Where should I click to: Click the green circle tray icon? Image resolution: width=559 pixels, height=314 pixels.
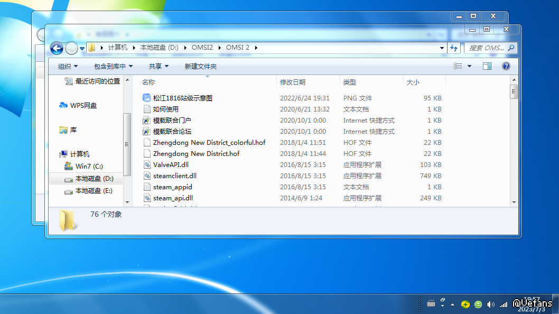(478, 304)
